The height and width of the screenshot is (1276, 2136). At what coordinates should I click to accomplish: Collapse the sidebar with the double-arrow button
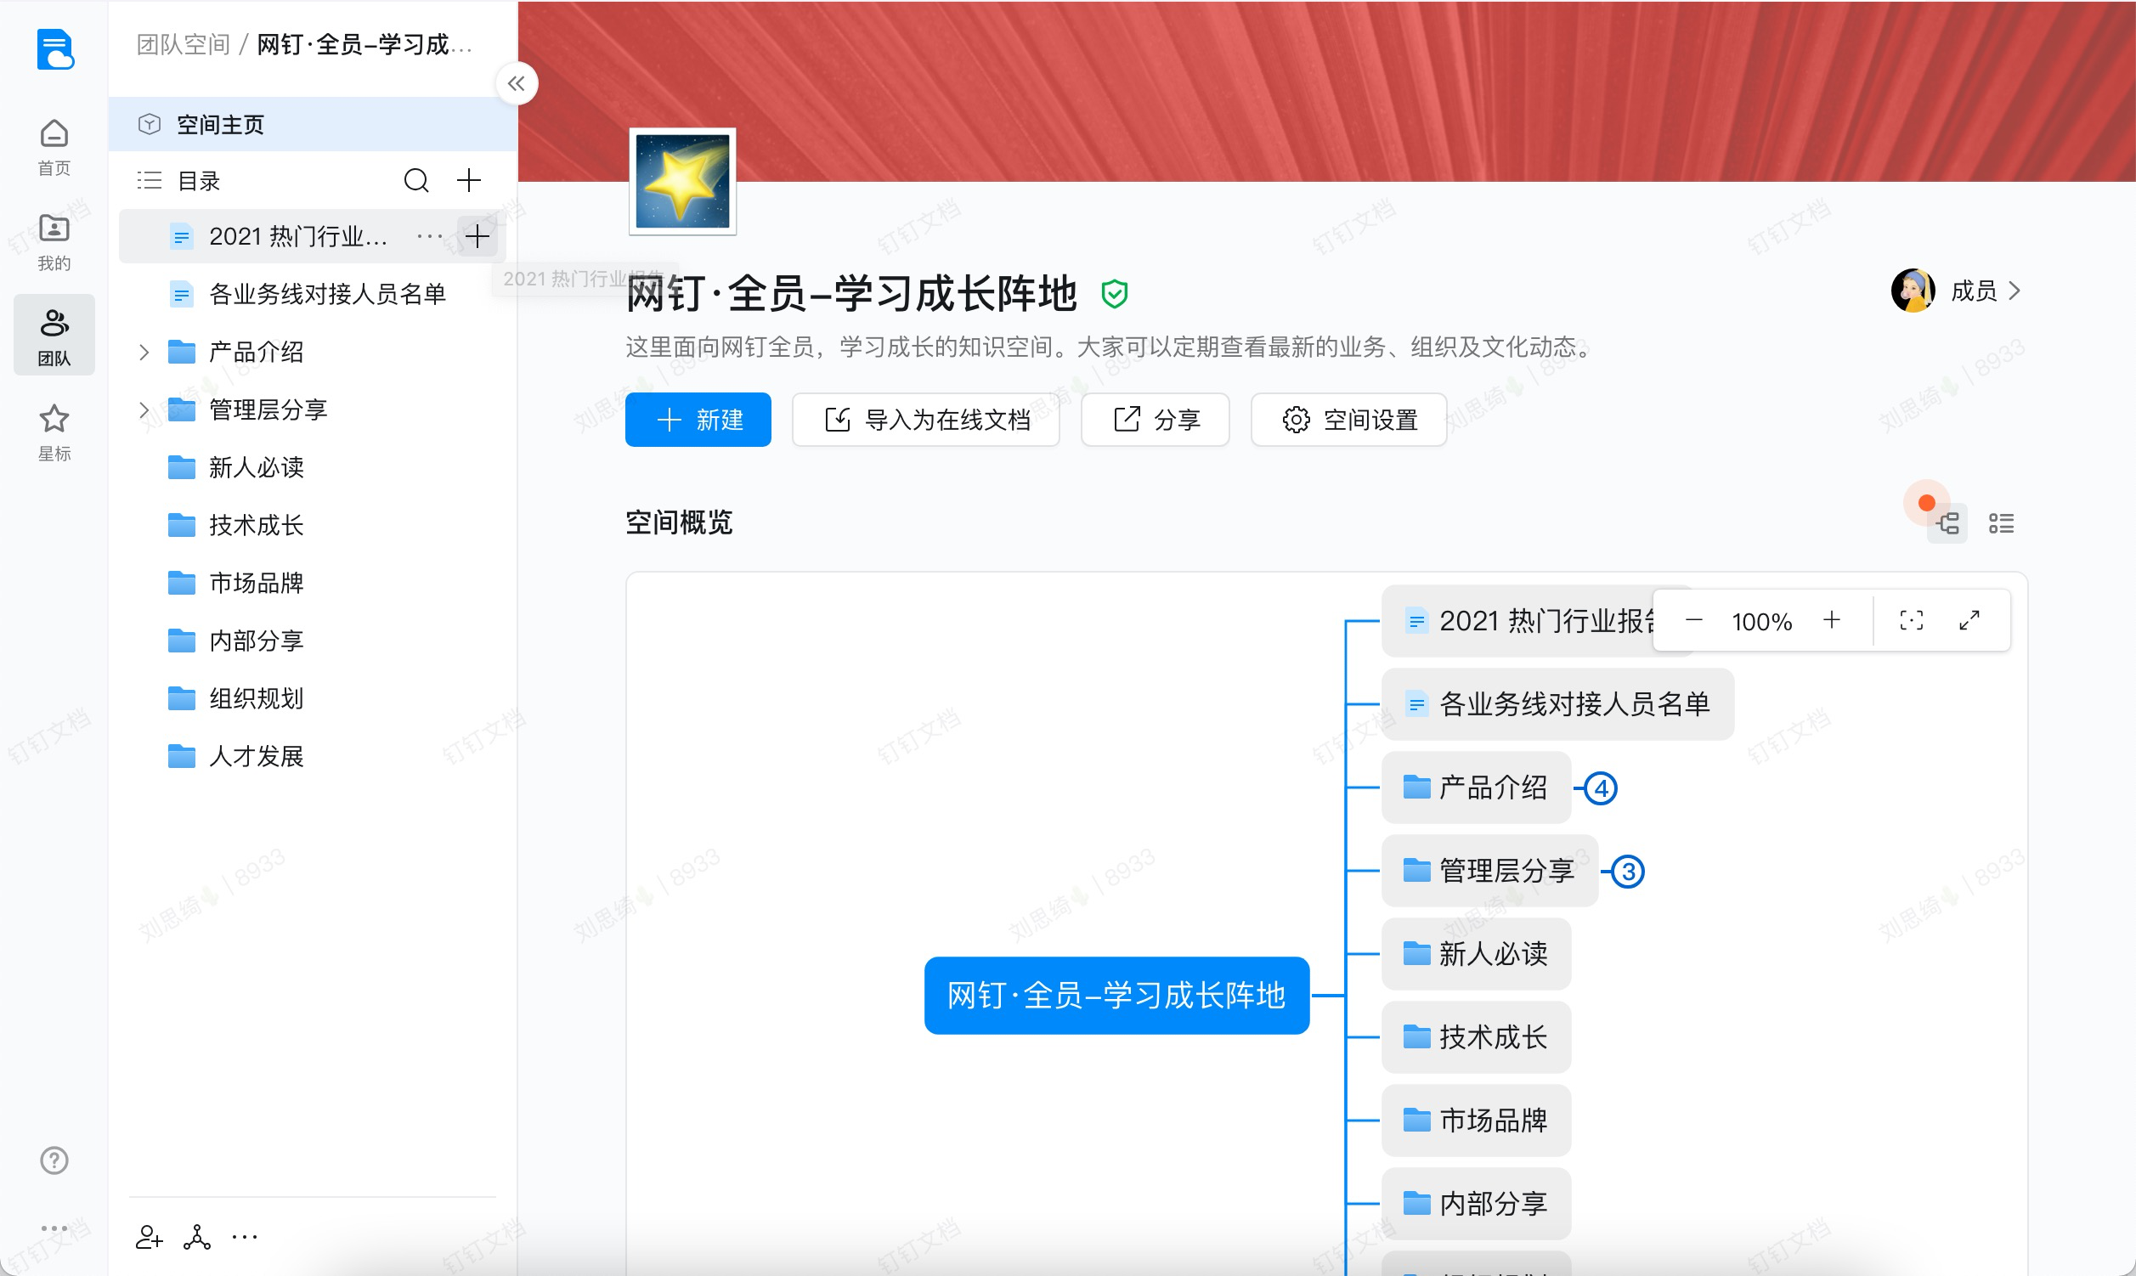(x=517, y=83)
